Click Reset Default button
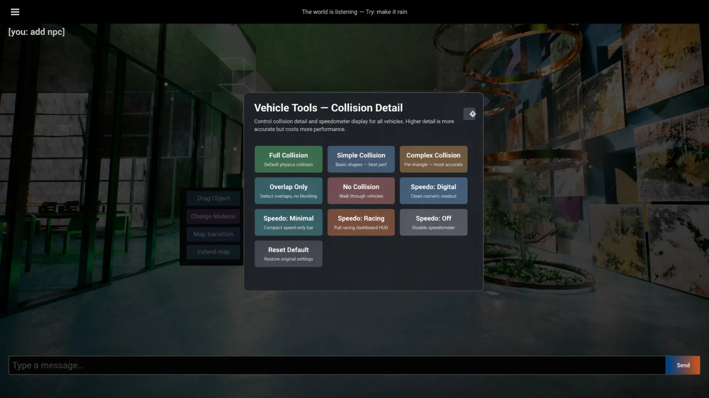Image resolution: width=709 pixels, height=398 pixels. click(x=288, y=254)
